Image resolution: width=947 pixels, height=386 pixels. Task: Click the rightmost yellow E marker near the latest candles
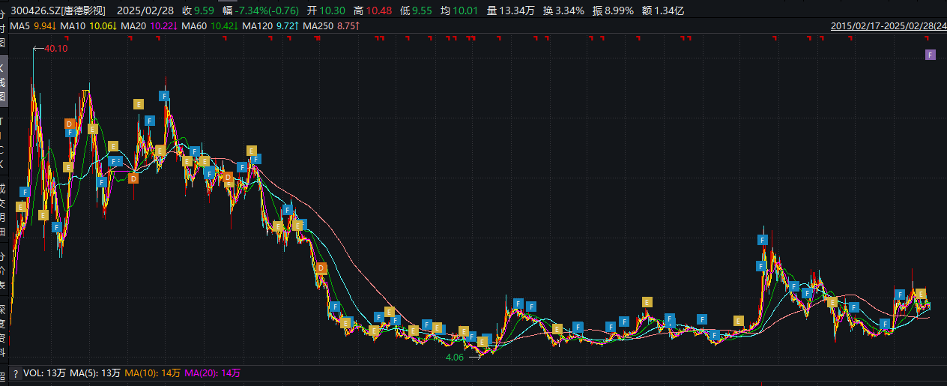(x=921, y=293)
